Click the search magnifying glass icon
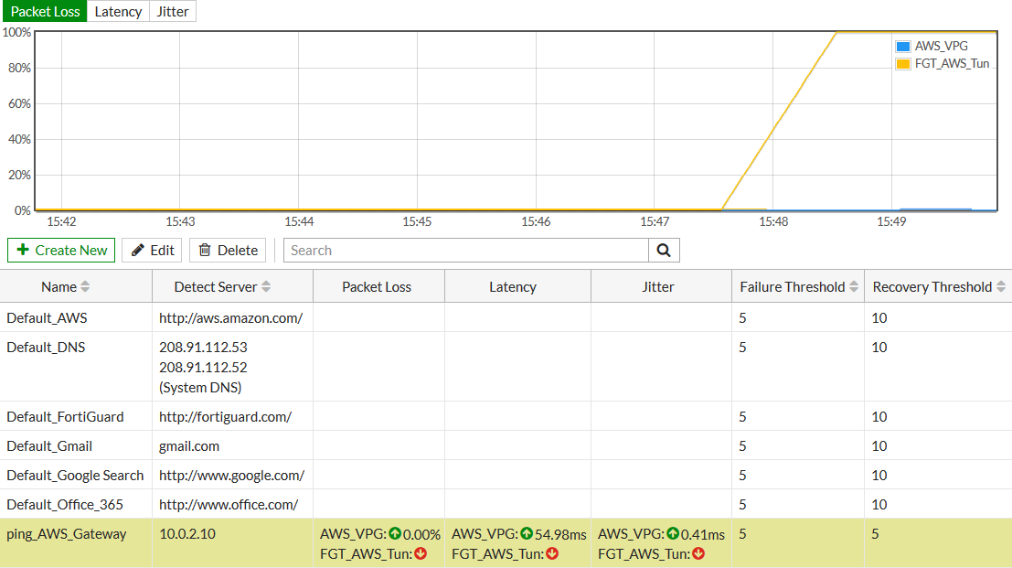 (x=664, y=250)
